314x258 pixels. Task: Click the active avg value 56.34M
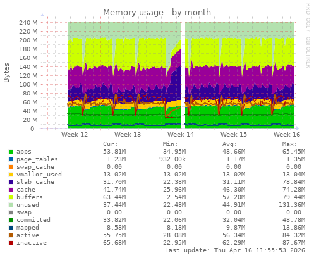[234, 235]
